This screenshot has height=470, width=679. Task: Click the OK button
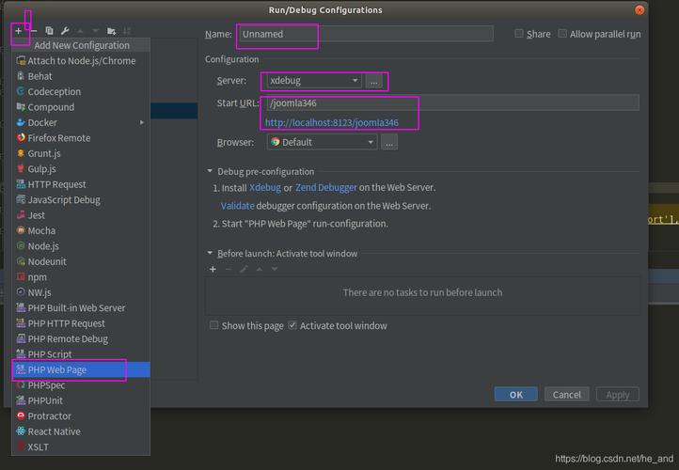click(515, 395)
